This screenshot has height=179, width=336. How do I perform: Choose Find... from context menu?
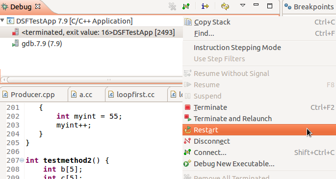click(x=259, y=33)
